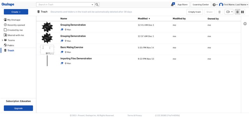
Task: Open the notifications bell
Action: [x=172, y=4]
